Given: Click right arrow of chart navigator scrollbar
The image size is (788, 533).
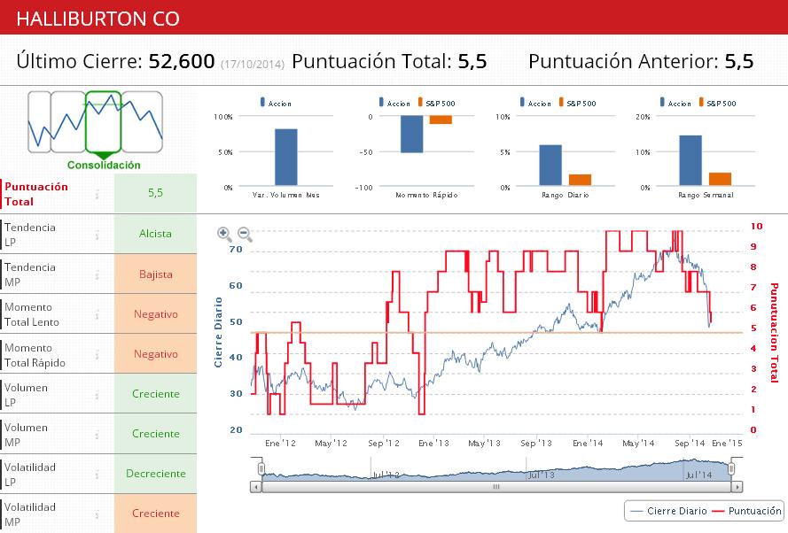Looking at the screenshot, I should click(737, 487).
